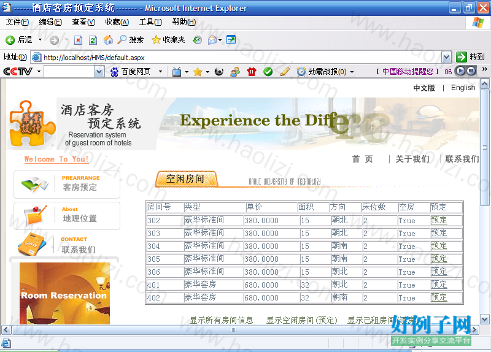Click the ticker pause button
This screenshot has height=352, width=491.
click(471, 71)
